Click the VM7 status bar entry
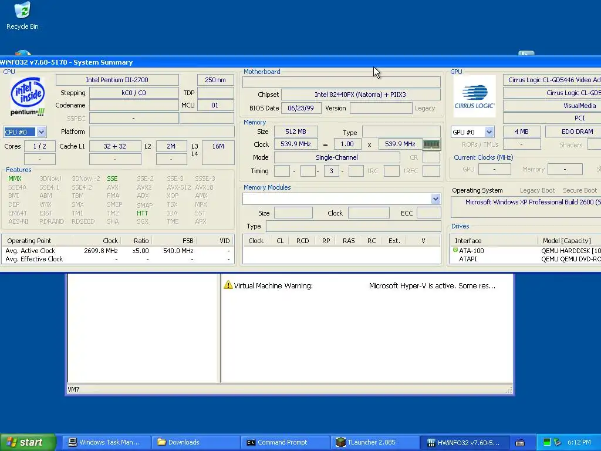Image resolution: width=601 pixels, height=451 pixels. pos(73,389)
